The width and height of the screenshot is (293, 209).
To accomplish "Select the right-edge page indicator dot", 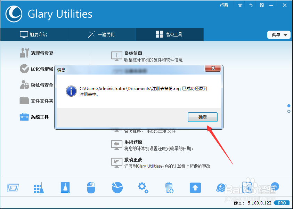I will [x=289, y=106].
